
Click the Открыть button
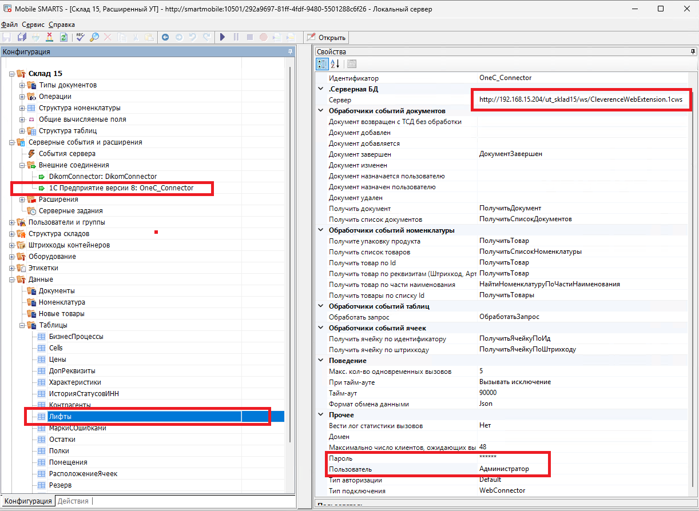tap(327, 37)
